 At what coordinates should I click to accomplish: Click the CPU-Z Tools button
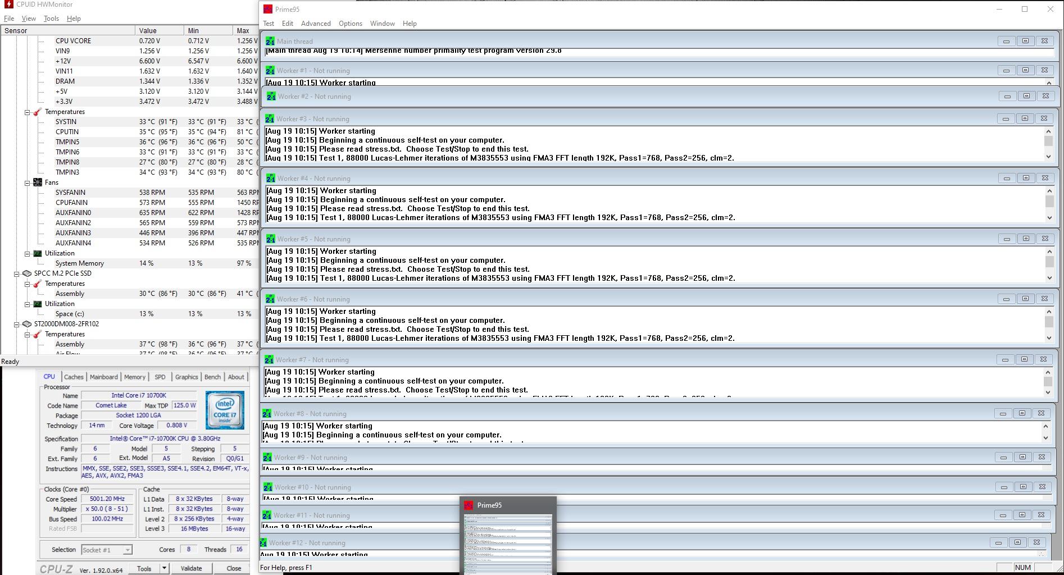[144, 568]
